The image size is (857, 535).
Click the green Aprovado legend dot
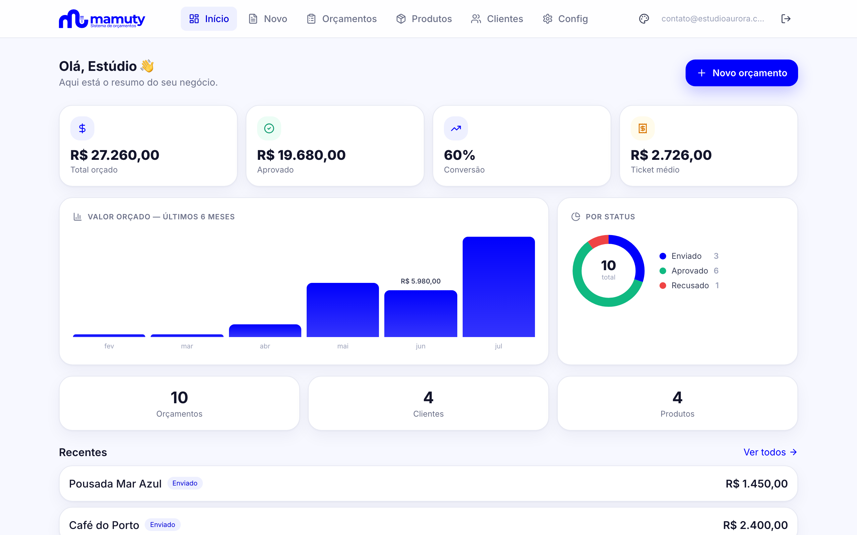[663, 271]
